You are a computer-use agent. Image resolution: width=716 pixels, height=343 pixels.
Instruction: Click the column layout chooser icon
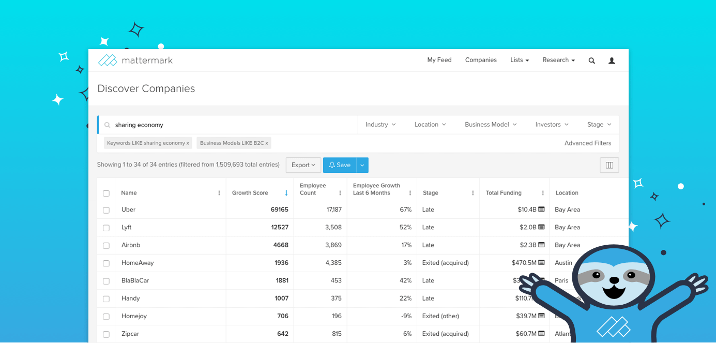click(x=610, y=165)
